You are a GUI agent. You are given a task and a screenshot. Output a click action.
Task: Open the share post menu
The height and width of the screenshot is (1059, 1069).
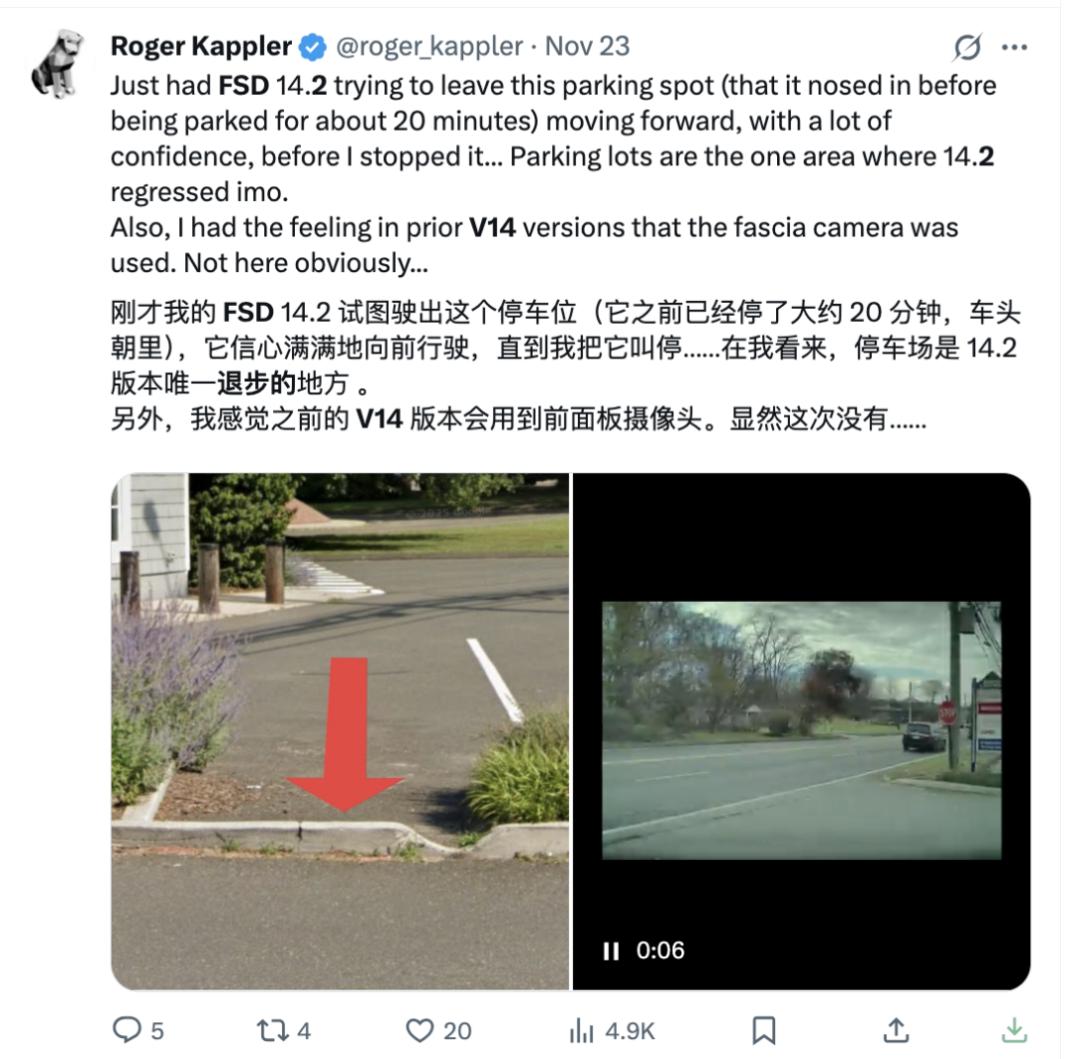pyautogui.click(x=896, y=1029)
